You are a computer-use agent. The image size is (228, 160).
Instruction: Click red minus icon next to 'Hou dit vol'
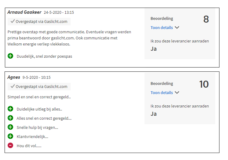click(10, 145)
